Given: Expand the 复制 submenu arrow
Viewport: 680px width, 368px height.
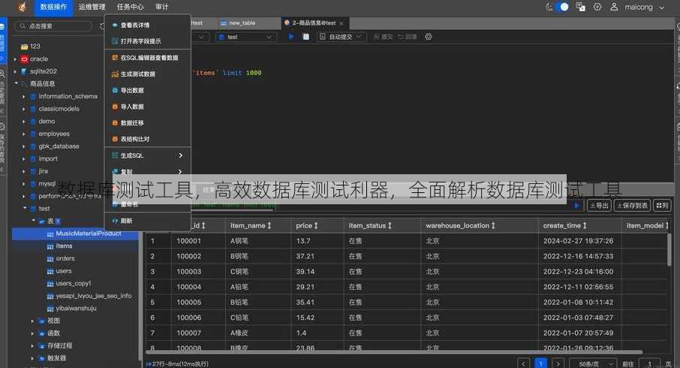Looking at the screenshot, I should point(180,171).
